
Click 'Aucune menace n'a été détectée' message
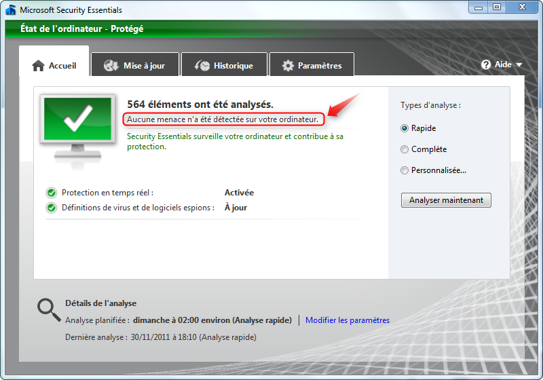[223, 119]
